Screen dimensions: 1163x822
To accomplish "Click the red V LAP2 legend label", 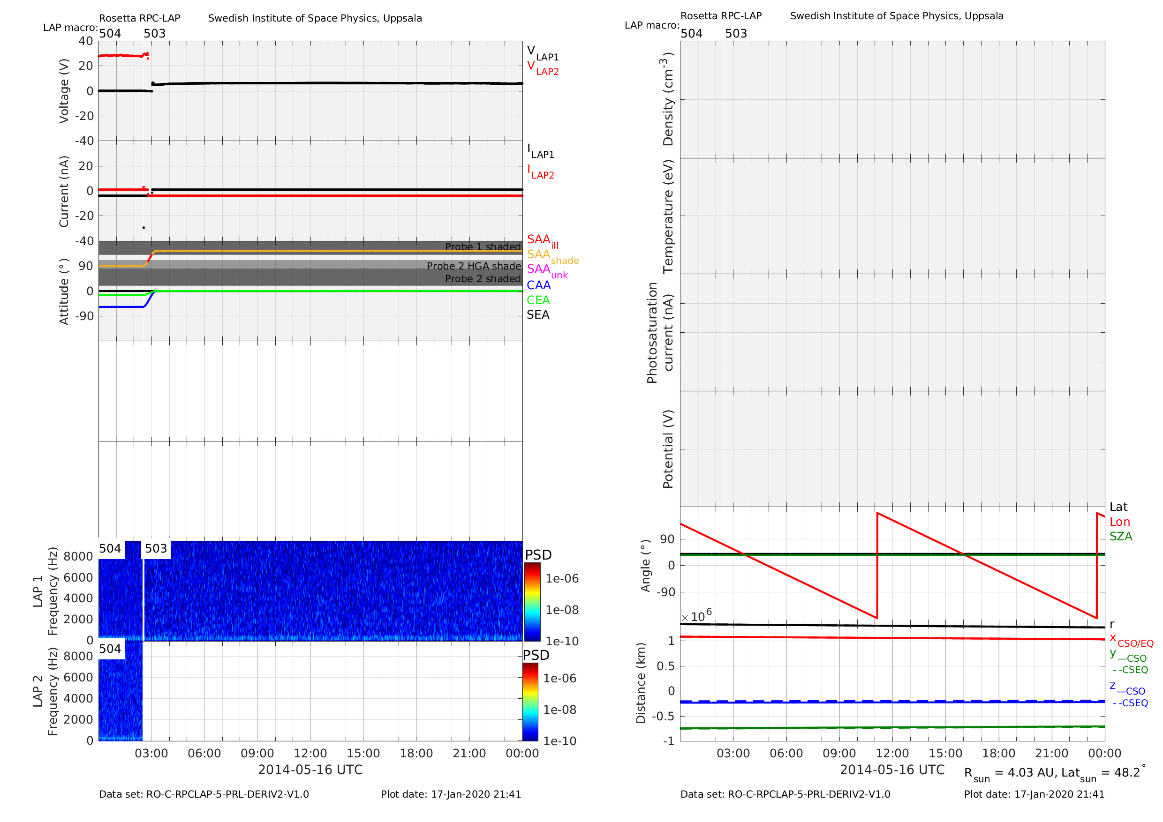I will click(543, 68).
